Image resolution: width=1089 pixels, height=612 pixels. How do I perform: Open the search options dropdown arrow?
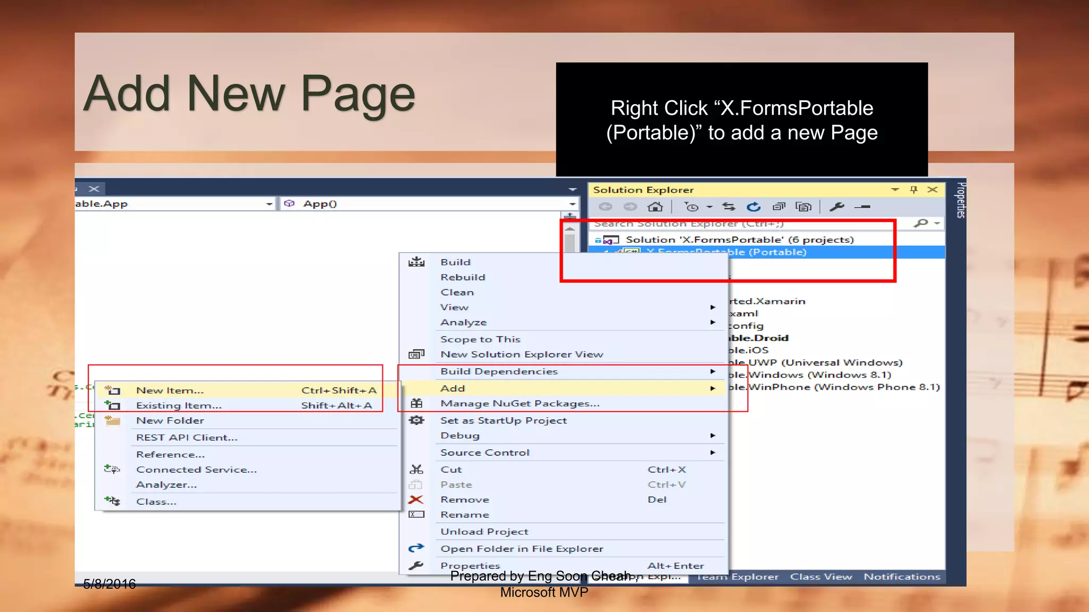tap(937, 223)
